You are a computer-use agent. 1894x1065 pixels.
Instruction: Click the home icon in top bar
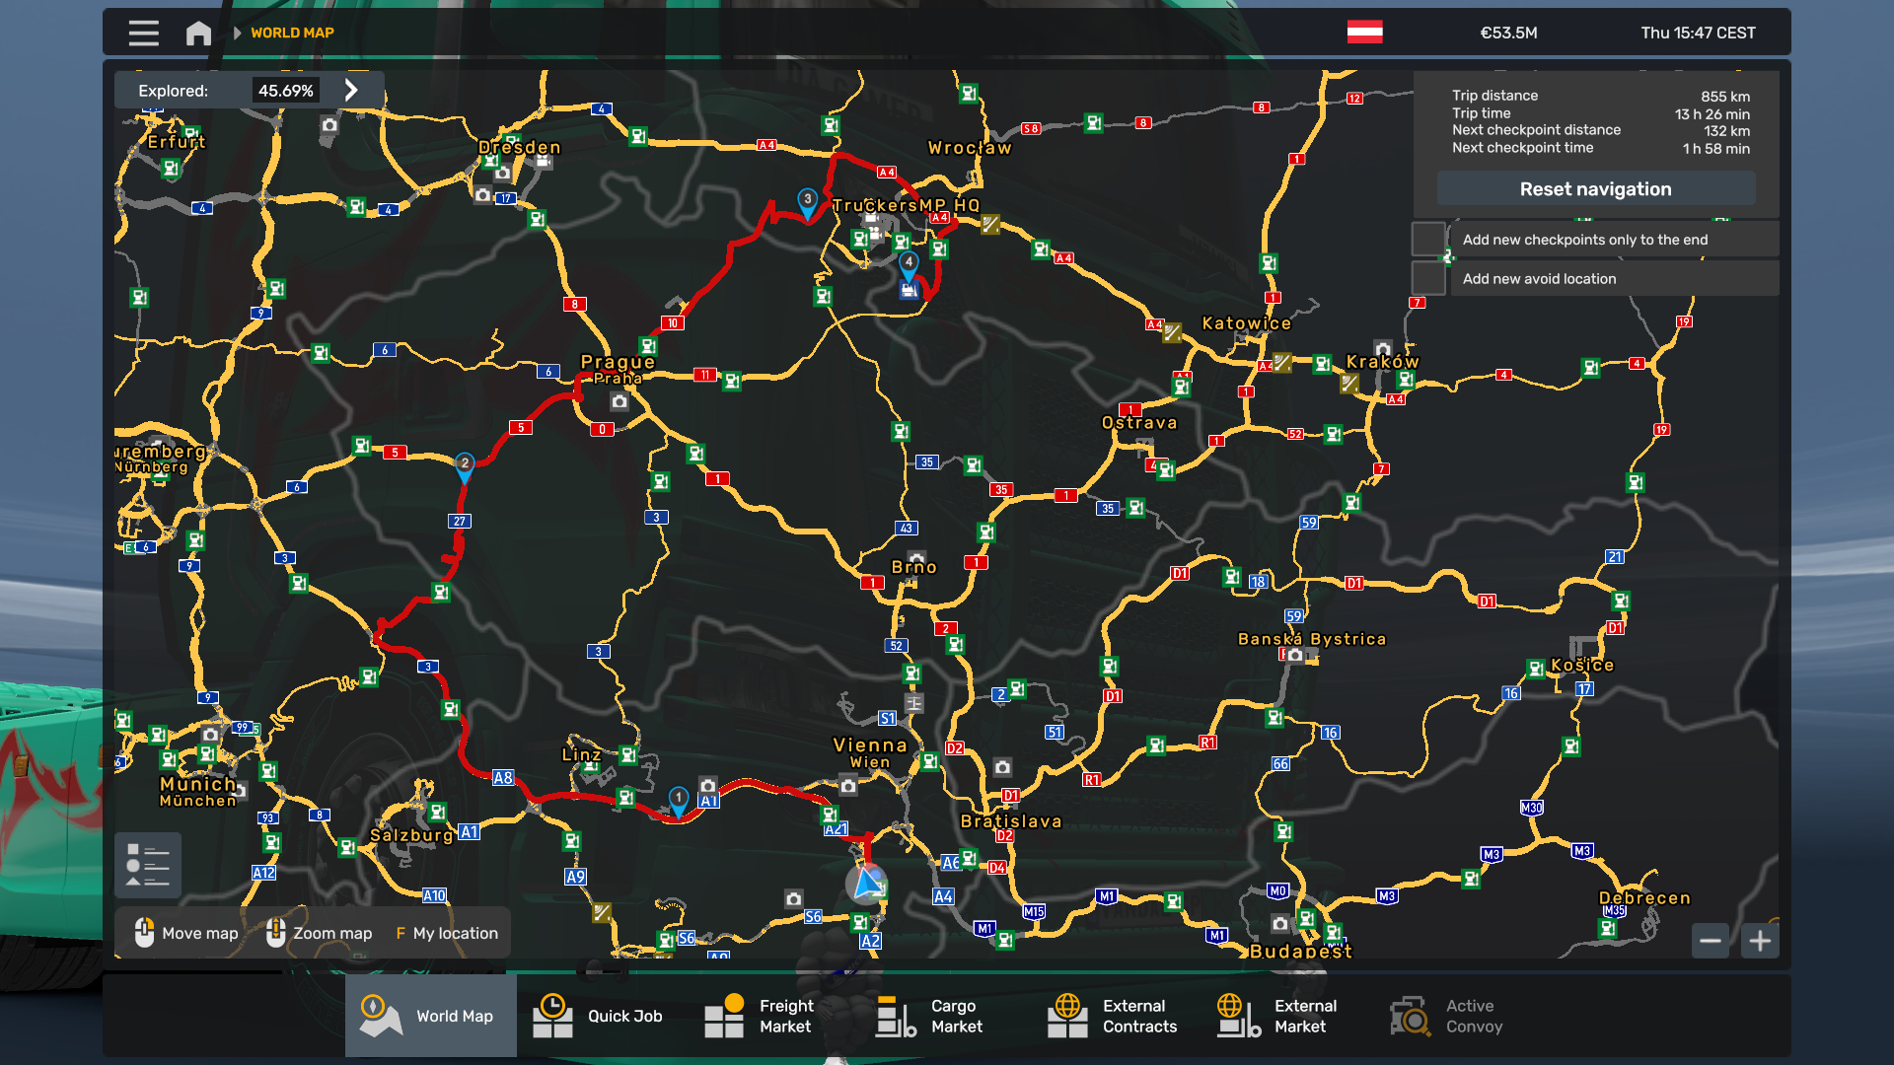coord(198,33)
